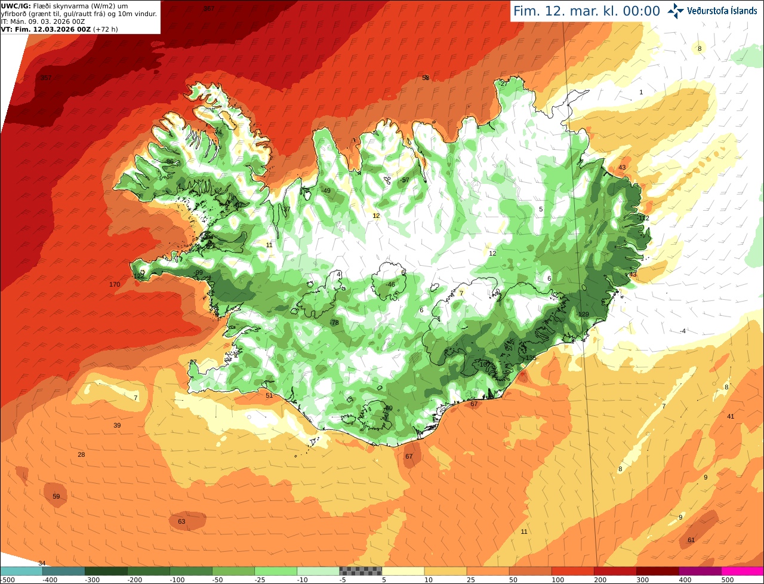Screen dimensions: 764x584
Task: Click the heat flux value '129' on the map
Action: pos(584,315)
